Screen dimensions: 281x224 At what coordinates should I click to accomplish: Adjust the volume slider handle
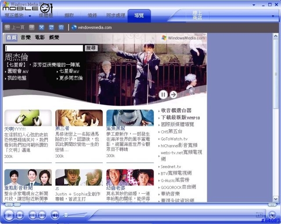[x=66, y=215]
